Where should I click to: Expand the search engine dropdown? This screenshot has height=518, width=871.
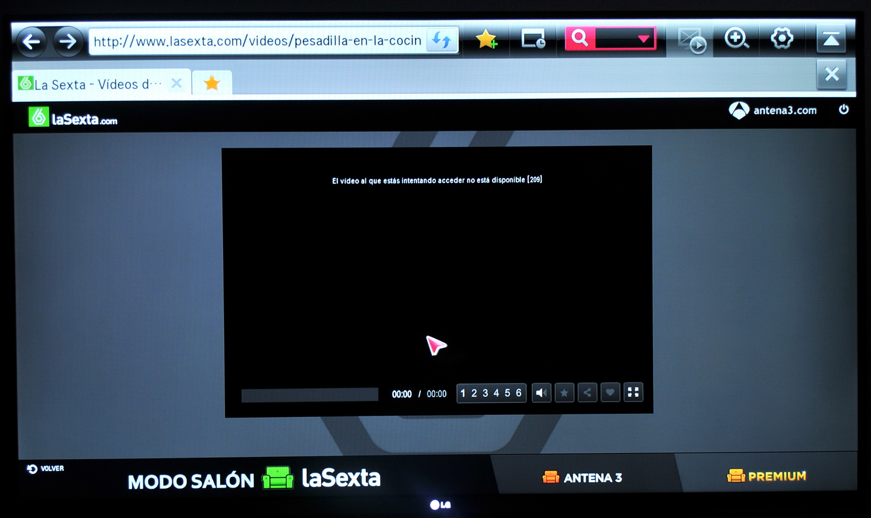(643, 39)
